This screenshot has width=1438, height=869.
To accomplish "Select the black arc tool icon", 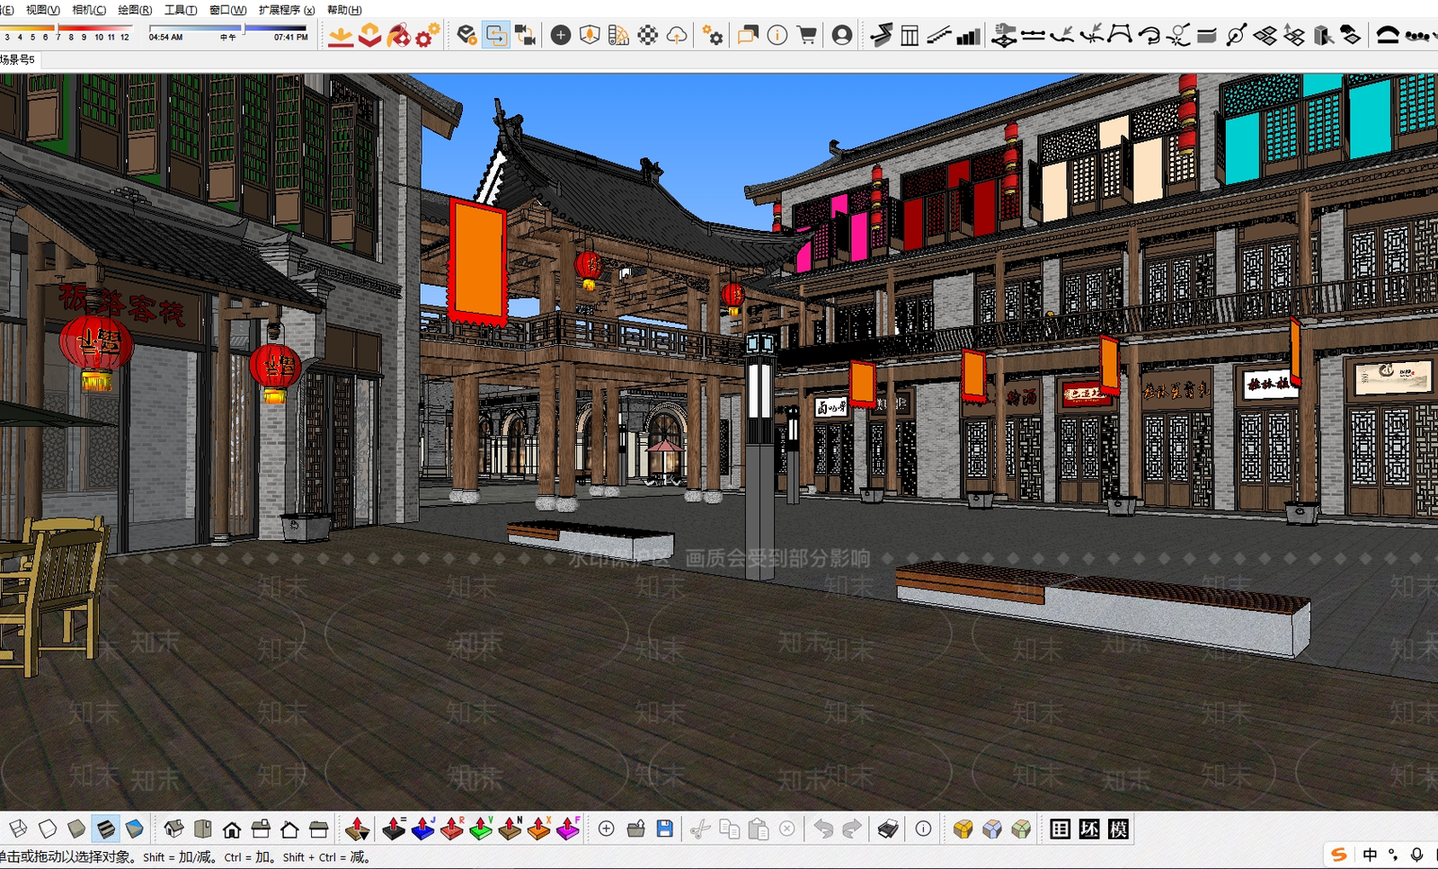I will coord(1388,35).
